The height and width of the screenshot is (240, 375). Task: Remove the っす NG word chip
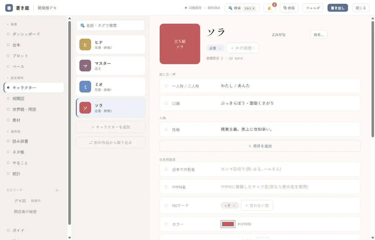(x=234, y=206)
